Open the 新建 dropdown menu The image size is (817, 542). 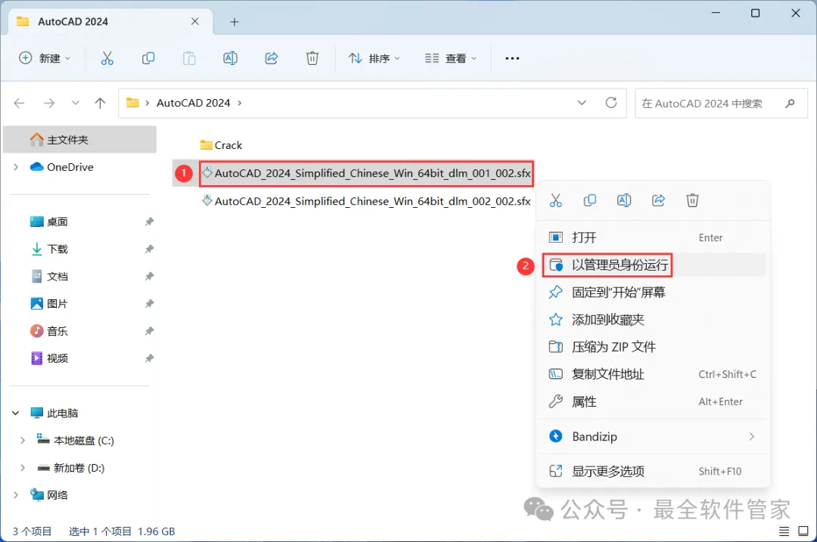[45, 58]
